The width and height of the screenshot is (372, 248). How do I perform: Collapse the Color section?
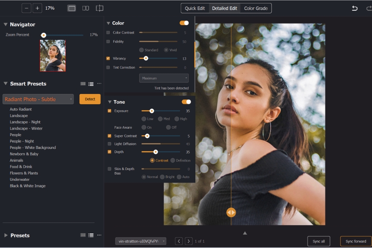click(108, 23)
